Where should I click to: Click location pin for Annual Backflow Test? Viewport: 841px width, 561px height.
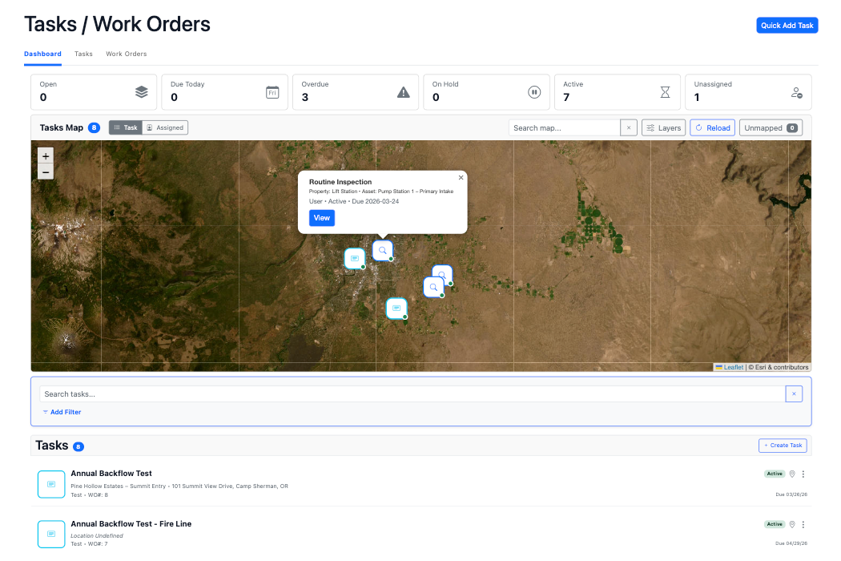click(792, 474)
